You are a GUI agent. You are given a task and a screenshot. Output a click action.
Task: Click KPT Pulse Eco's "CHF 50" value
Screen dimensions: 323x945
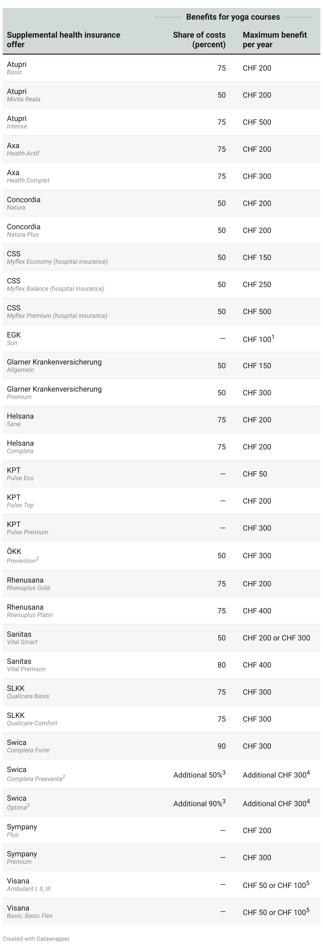click(x=254, y=474)
